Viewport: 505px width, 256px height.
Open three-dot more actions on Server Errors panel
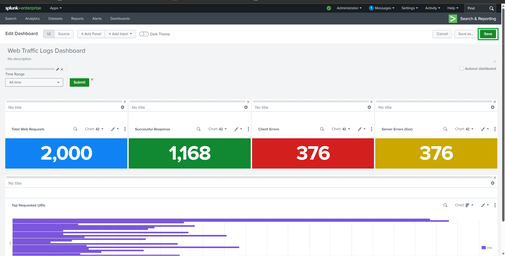(495, 129)
